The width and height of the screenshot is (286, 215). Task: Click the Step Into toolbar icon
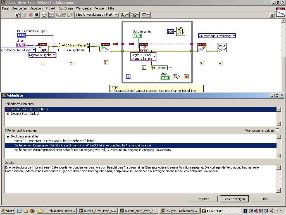tap(58, 15)
